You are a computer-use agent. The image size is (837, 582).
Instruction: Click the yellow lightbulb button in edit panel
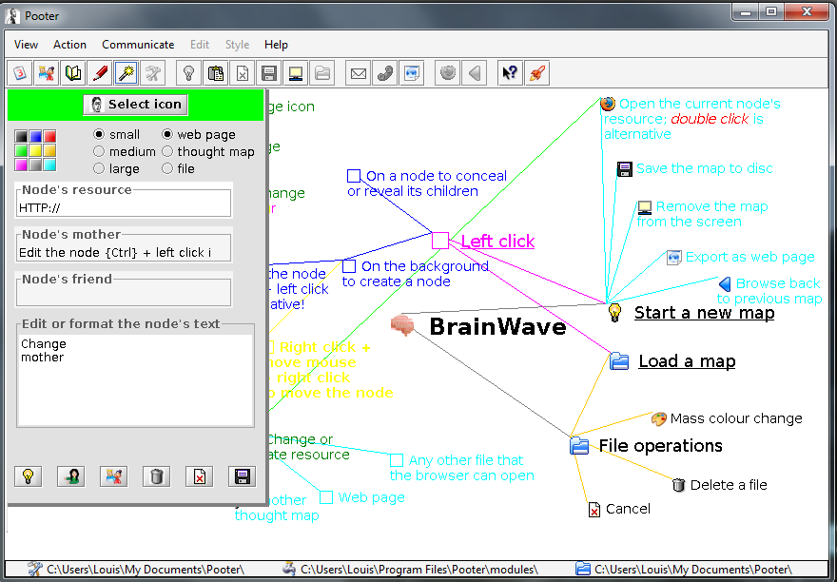tap(29, 476)
